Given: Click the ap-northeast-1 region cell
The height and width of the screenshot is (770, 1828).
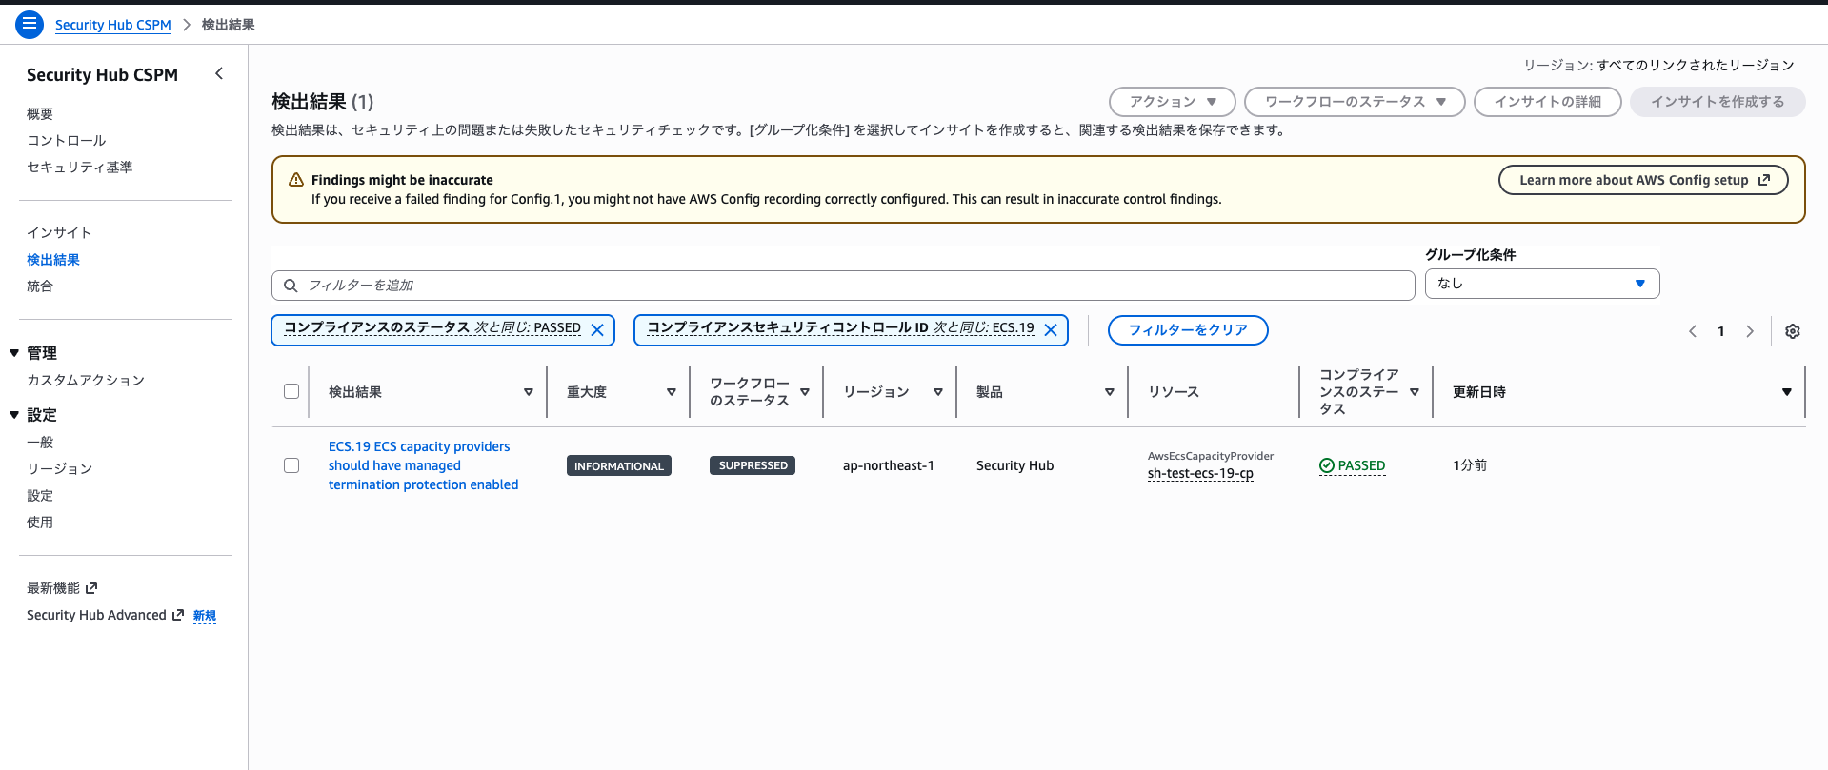Looking at the screenshot, I should pyautogui.click(x=889, y=465).
